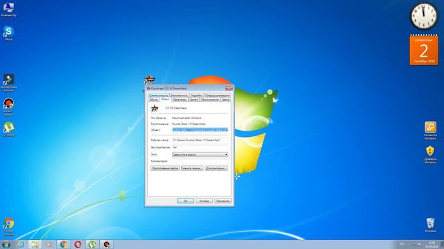The width and height of the screenshot is (444, 249).
Task: Open the Окно window mode dropdown
Action: pyautogui.click(x=200, y=155)
